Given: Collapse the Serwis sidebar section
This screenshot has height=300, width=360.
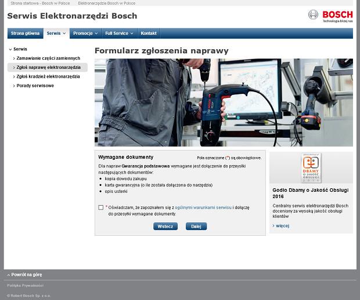Looking at the screenshot, I should [x=18, y=49].
